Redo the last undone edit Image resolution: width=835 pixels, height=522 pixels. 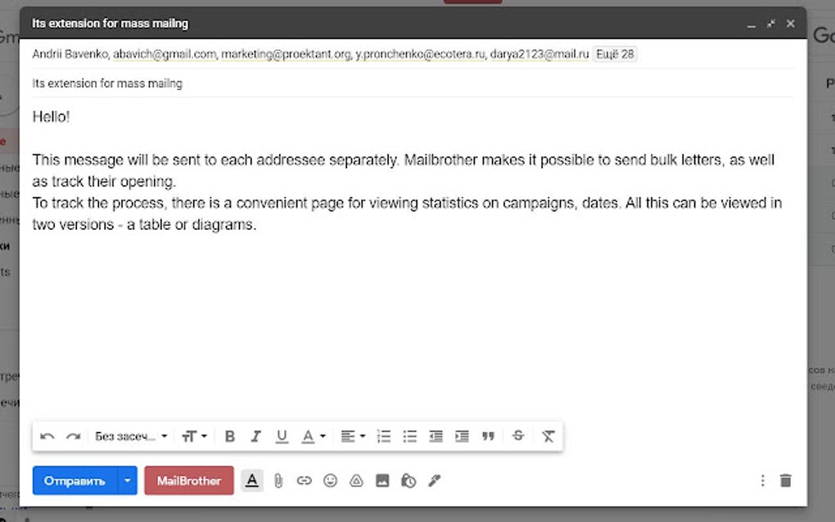[x=73, y=436]
